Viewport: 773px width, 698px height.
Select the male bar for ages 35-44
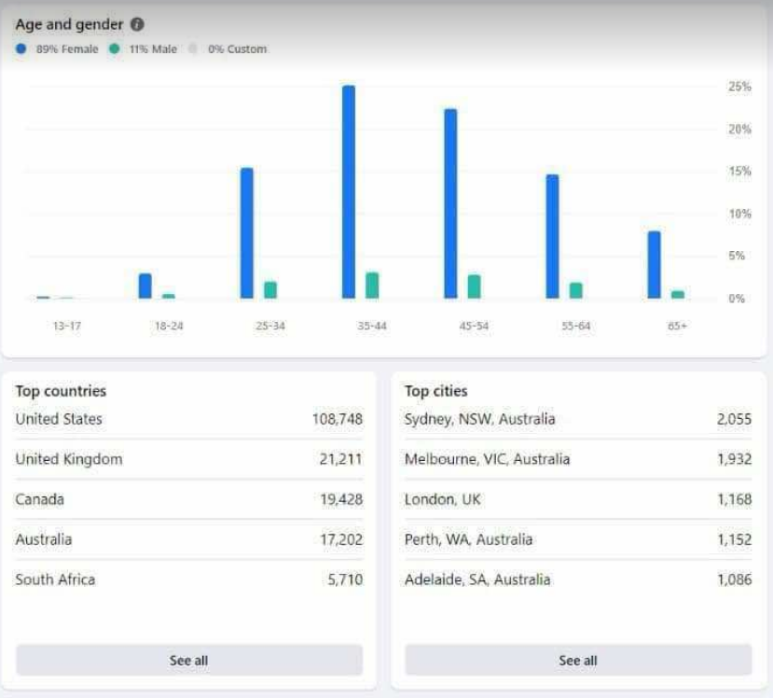pos(372,286)
